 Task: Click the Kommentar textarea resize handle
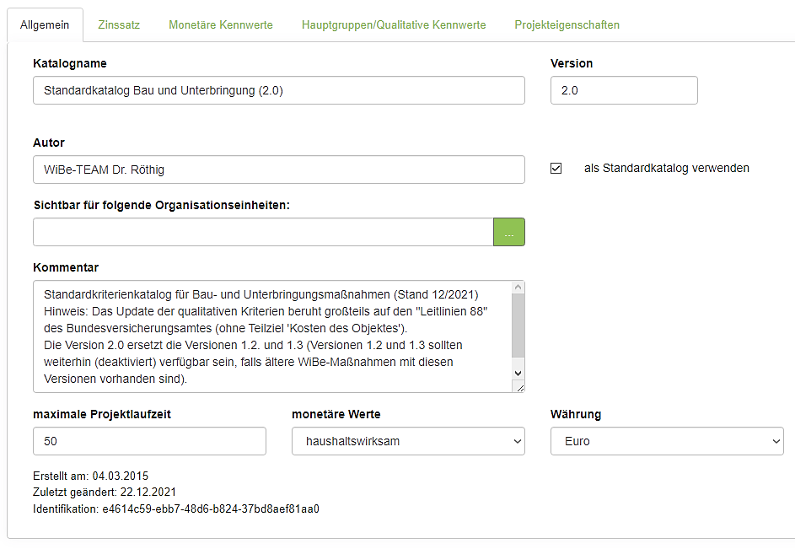pyautogui.click(x=519, y=387)
